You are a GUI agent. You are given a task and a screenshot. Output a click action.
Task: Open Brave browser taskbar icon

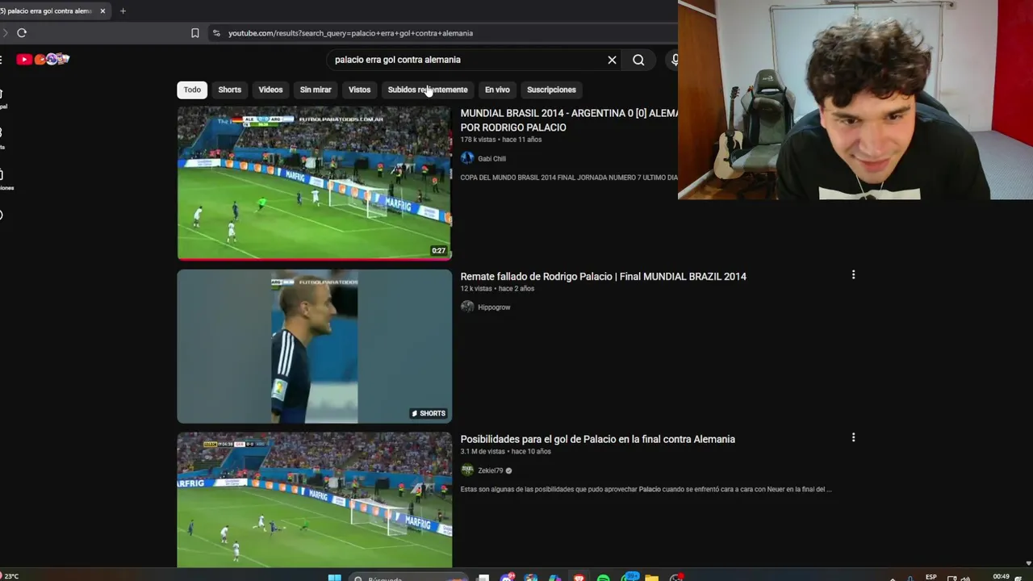click(579, 578)
